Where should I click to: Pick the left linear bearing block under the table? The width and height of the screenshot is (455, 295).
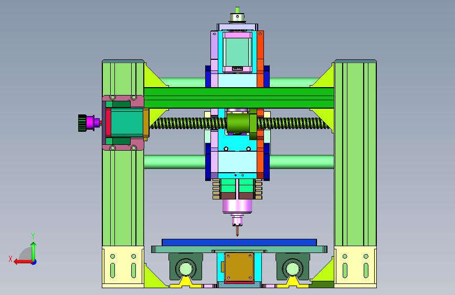(x=186, y=267)
